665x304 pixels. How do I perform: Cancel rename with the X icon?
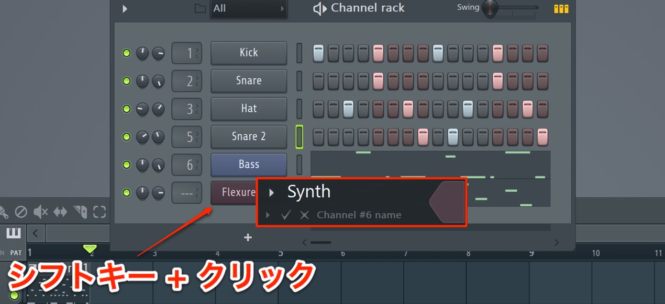point(304,215)
